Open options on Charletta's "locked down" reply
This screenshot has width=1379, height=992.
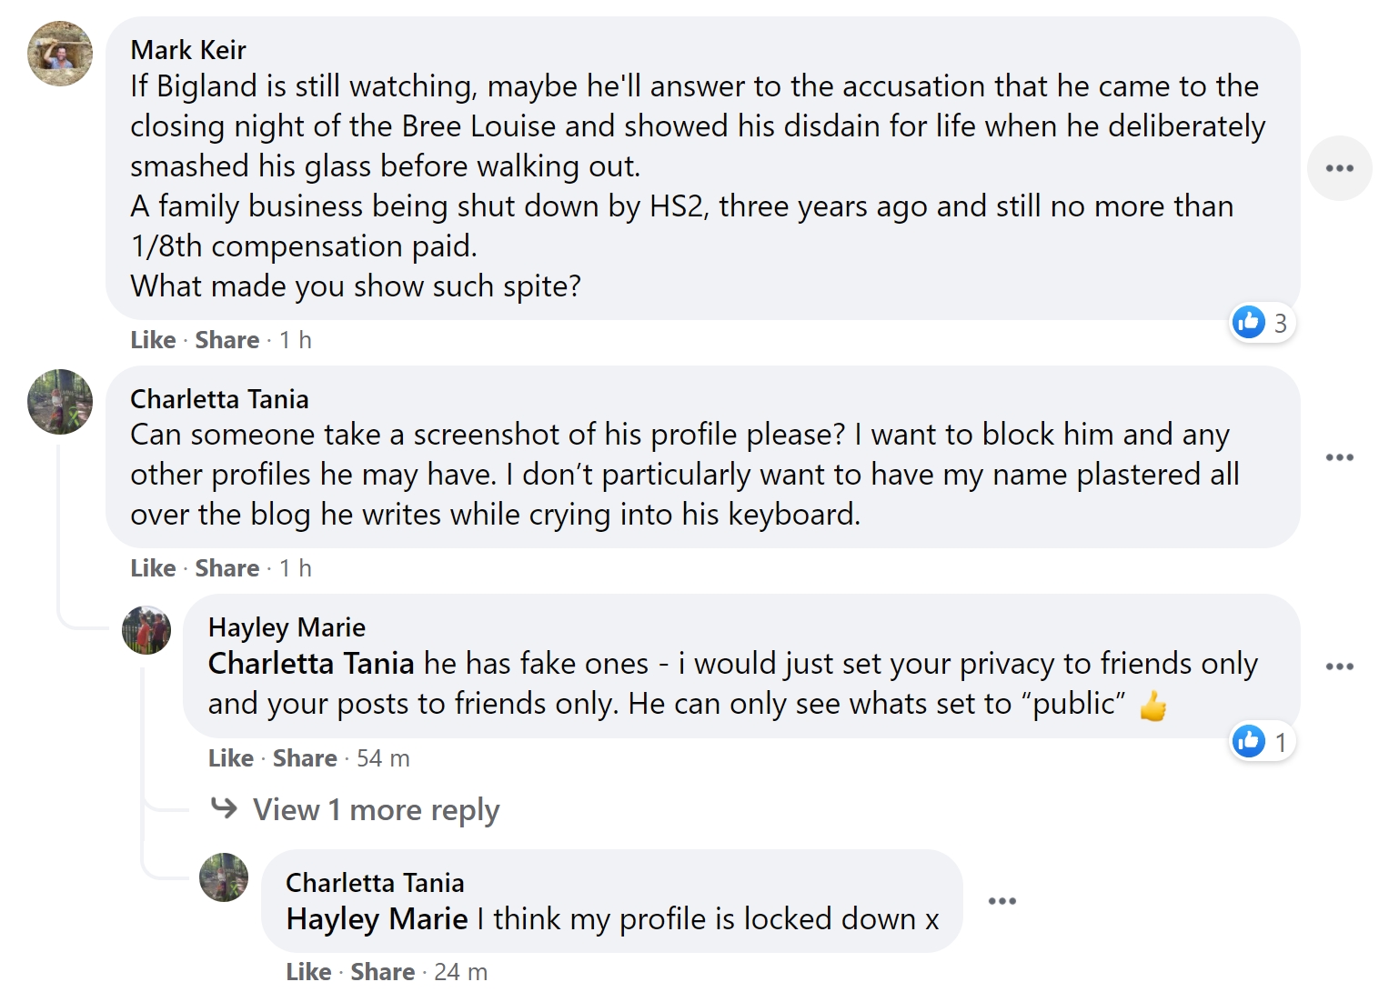pos(1002,901)
